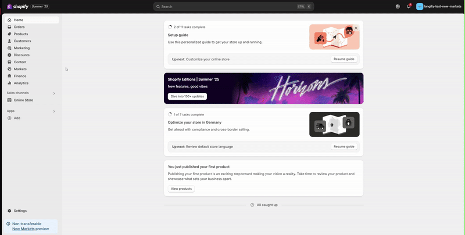Image resolution: width=465 pixels, height=235 pixels.
Task: Click the 'Up next: Customize your online store' text
Action: pyautogui.click(x=201, y=59)
